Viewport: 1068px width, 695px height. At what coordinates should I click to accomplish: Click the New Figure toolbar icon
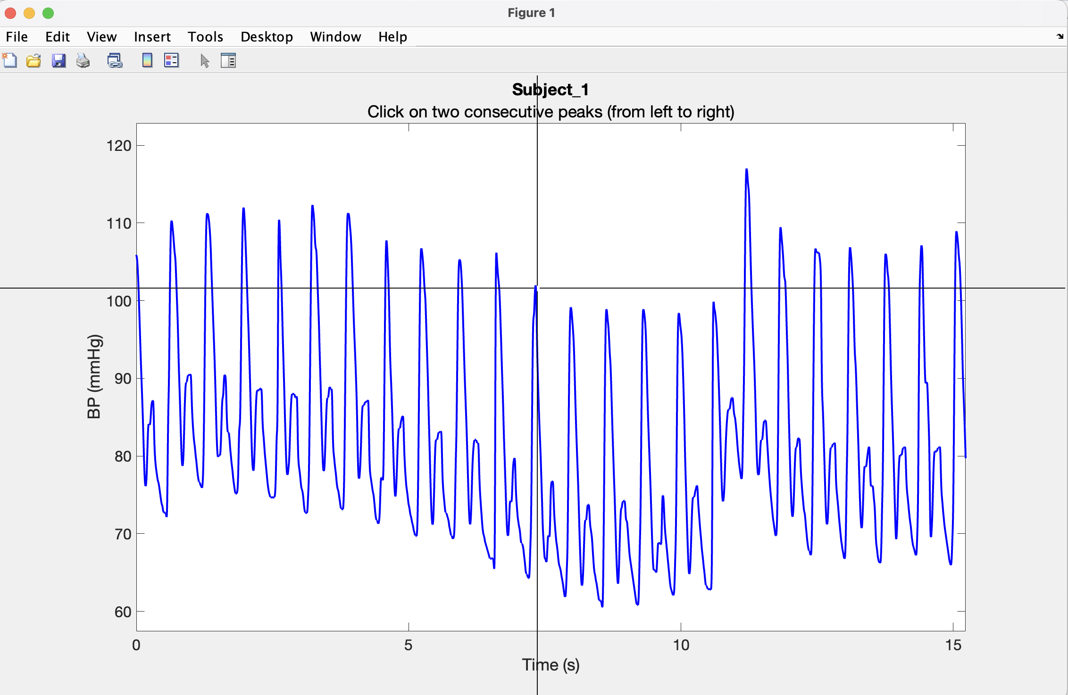point(10,60)
